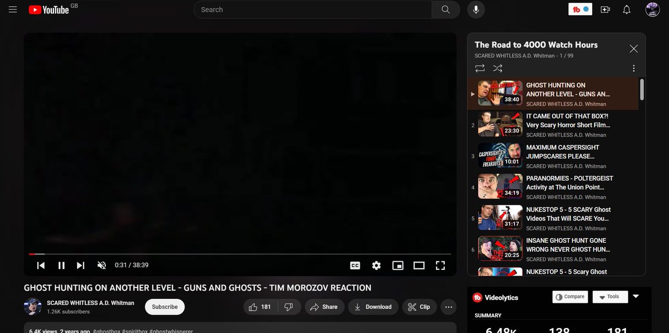
Task: Click the Videolytics Compare button
Action: (x=570, y=297)
